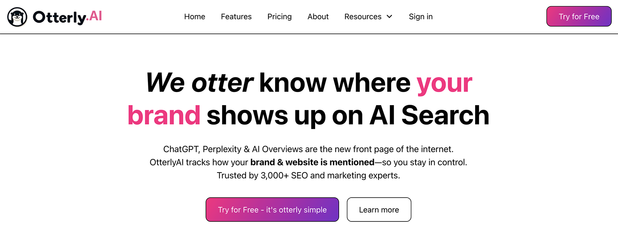
Task: Click the Sign in link
Action: pyautogui.click(x=421, y=17)
